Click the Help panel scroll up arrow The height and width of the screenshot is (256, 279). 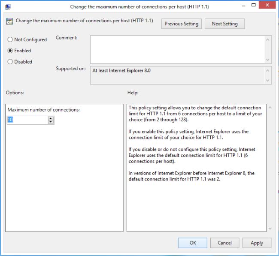[270, 107]
